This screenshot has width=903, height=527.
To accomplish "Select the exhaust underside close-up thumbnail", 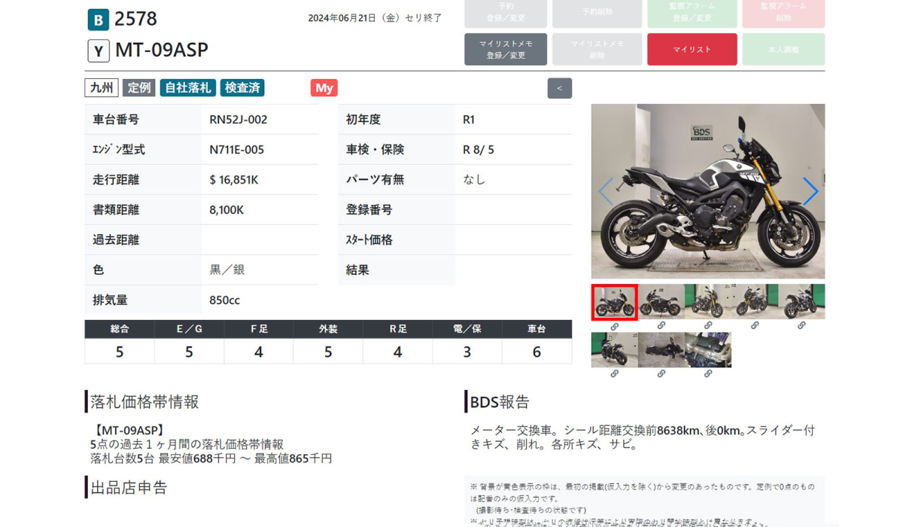I will pyautogui.click(x=708, y=350).
